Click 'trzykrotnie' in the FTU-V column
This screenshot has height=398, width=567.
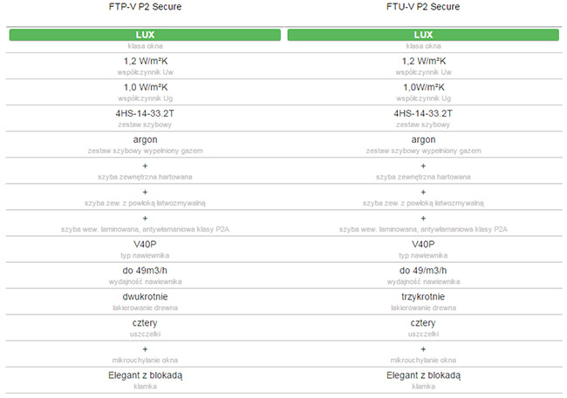423,297
